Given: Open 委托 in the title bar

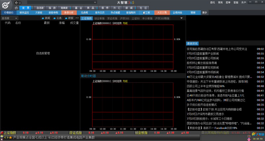Looking at the screenshot, I should pyautogui.click(x=212, y=3).
